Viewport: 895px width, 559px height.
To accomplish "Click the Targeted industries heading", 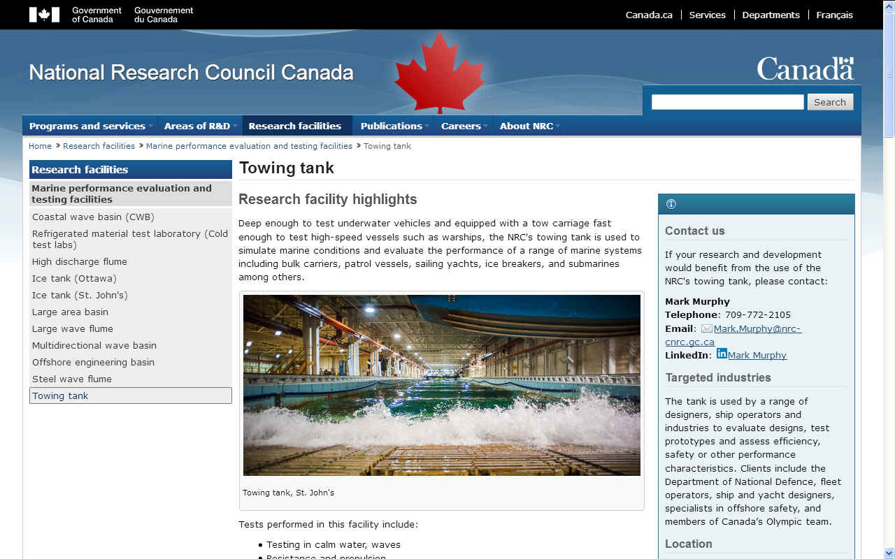I will pos(718,378).
